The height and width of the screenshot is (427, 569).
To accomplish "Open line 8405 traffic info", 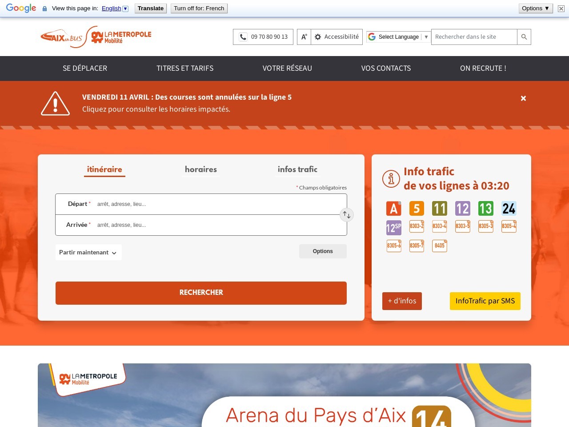I will [x=440, y=246].
